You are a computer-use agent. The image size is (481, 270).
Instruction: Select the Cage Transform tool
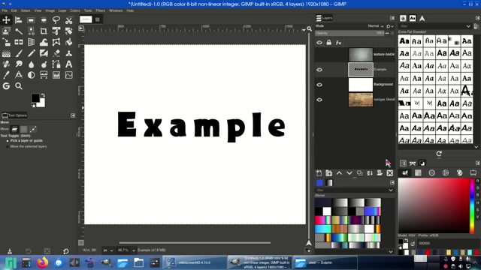click(56, 42)
